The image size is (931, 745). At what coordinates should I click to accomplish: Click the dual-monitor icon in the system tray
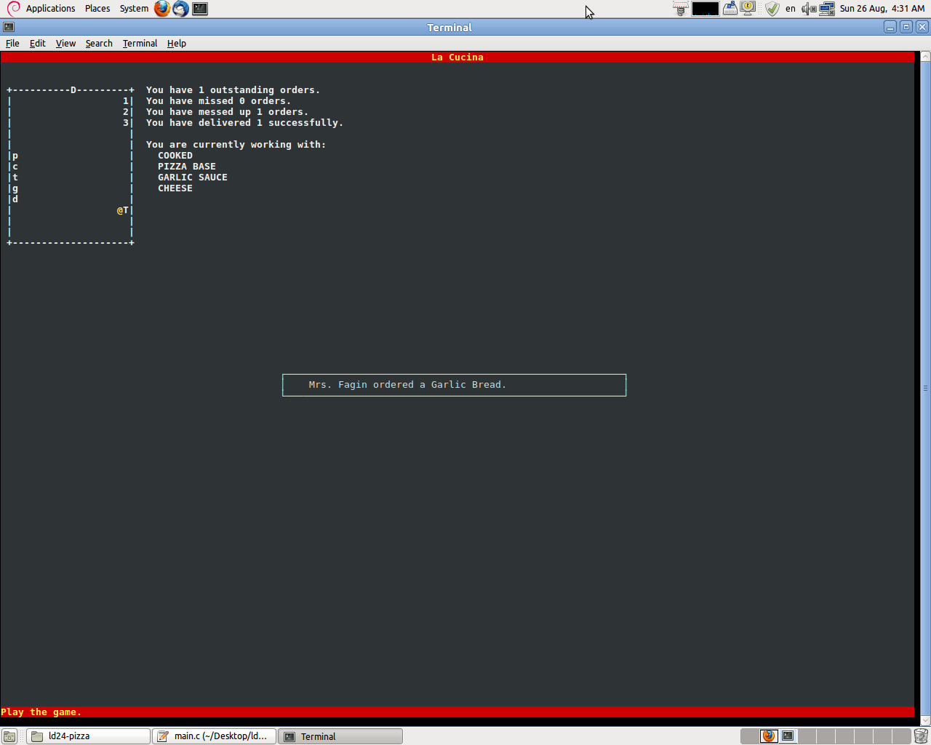(827, 9)
